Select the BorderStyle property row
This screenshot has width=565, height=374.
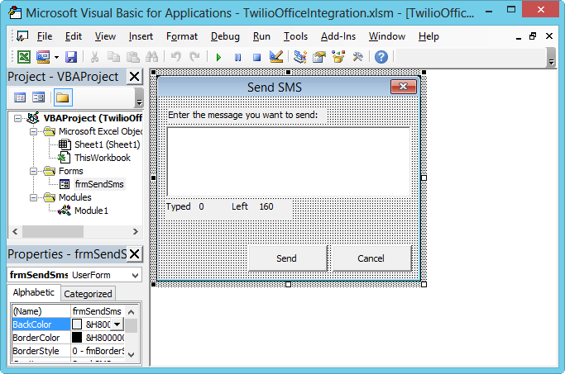(x=68, y=351)
